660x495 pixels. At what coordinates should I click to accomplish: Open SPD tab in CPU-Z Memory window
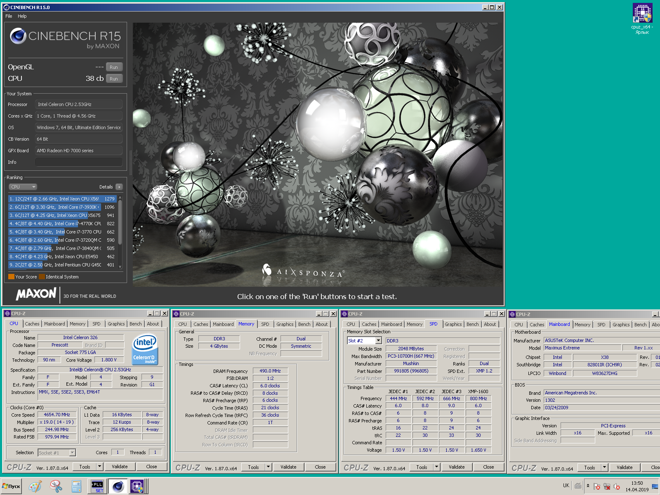pos(265,324)
